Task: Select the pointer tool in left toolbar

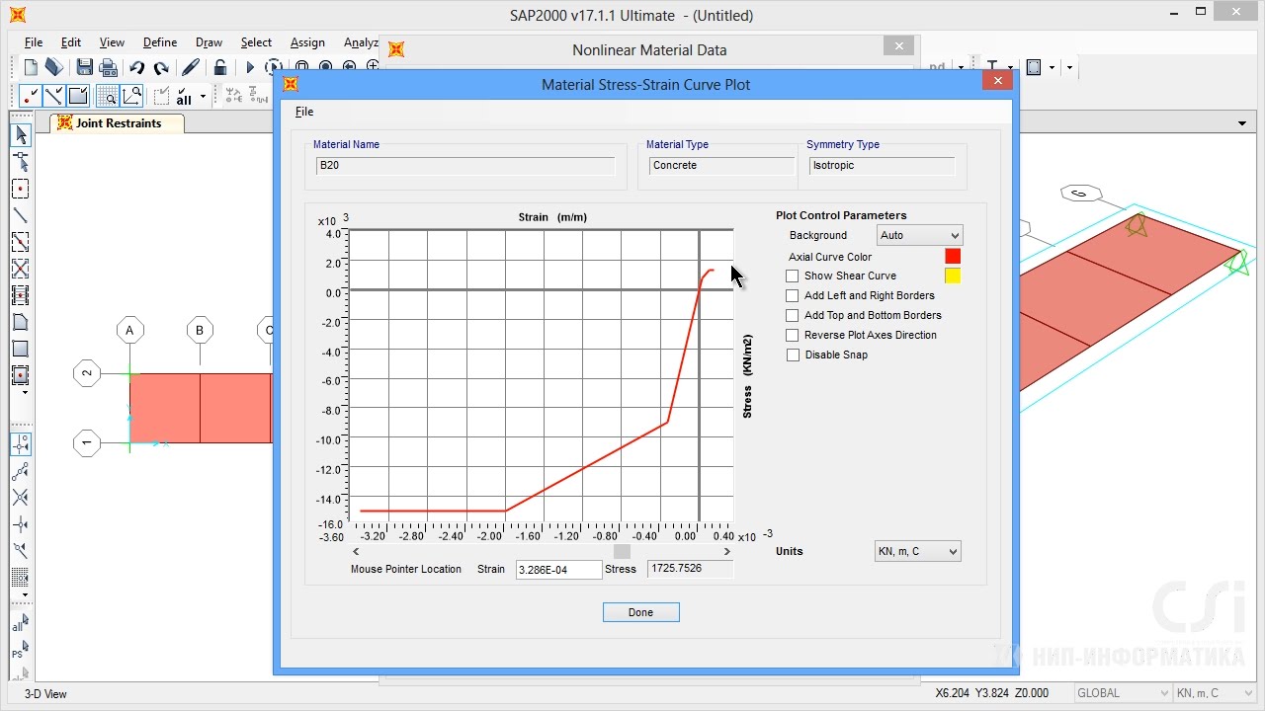Action: [x=21, y=135]
